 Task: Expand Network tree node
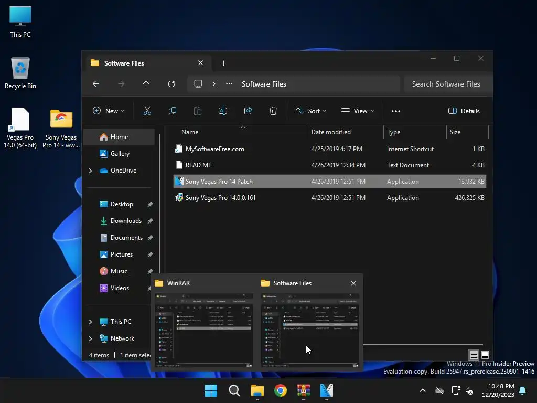[x=90, y=338]
